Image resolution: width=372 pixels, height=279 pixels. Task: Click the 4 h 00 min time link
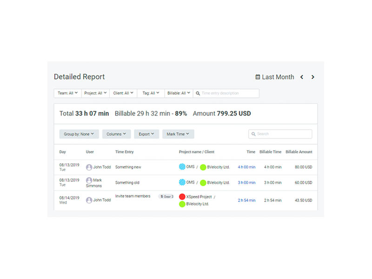point(246,167)
